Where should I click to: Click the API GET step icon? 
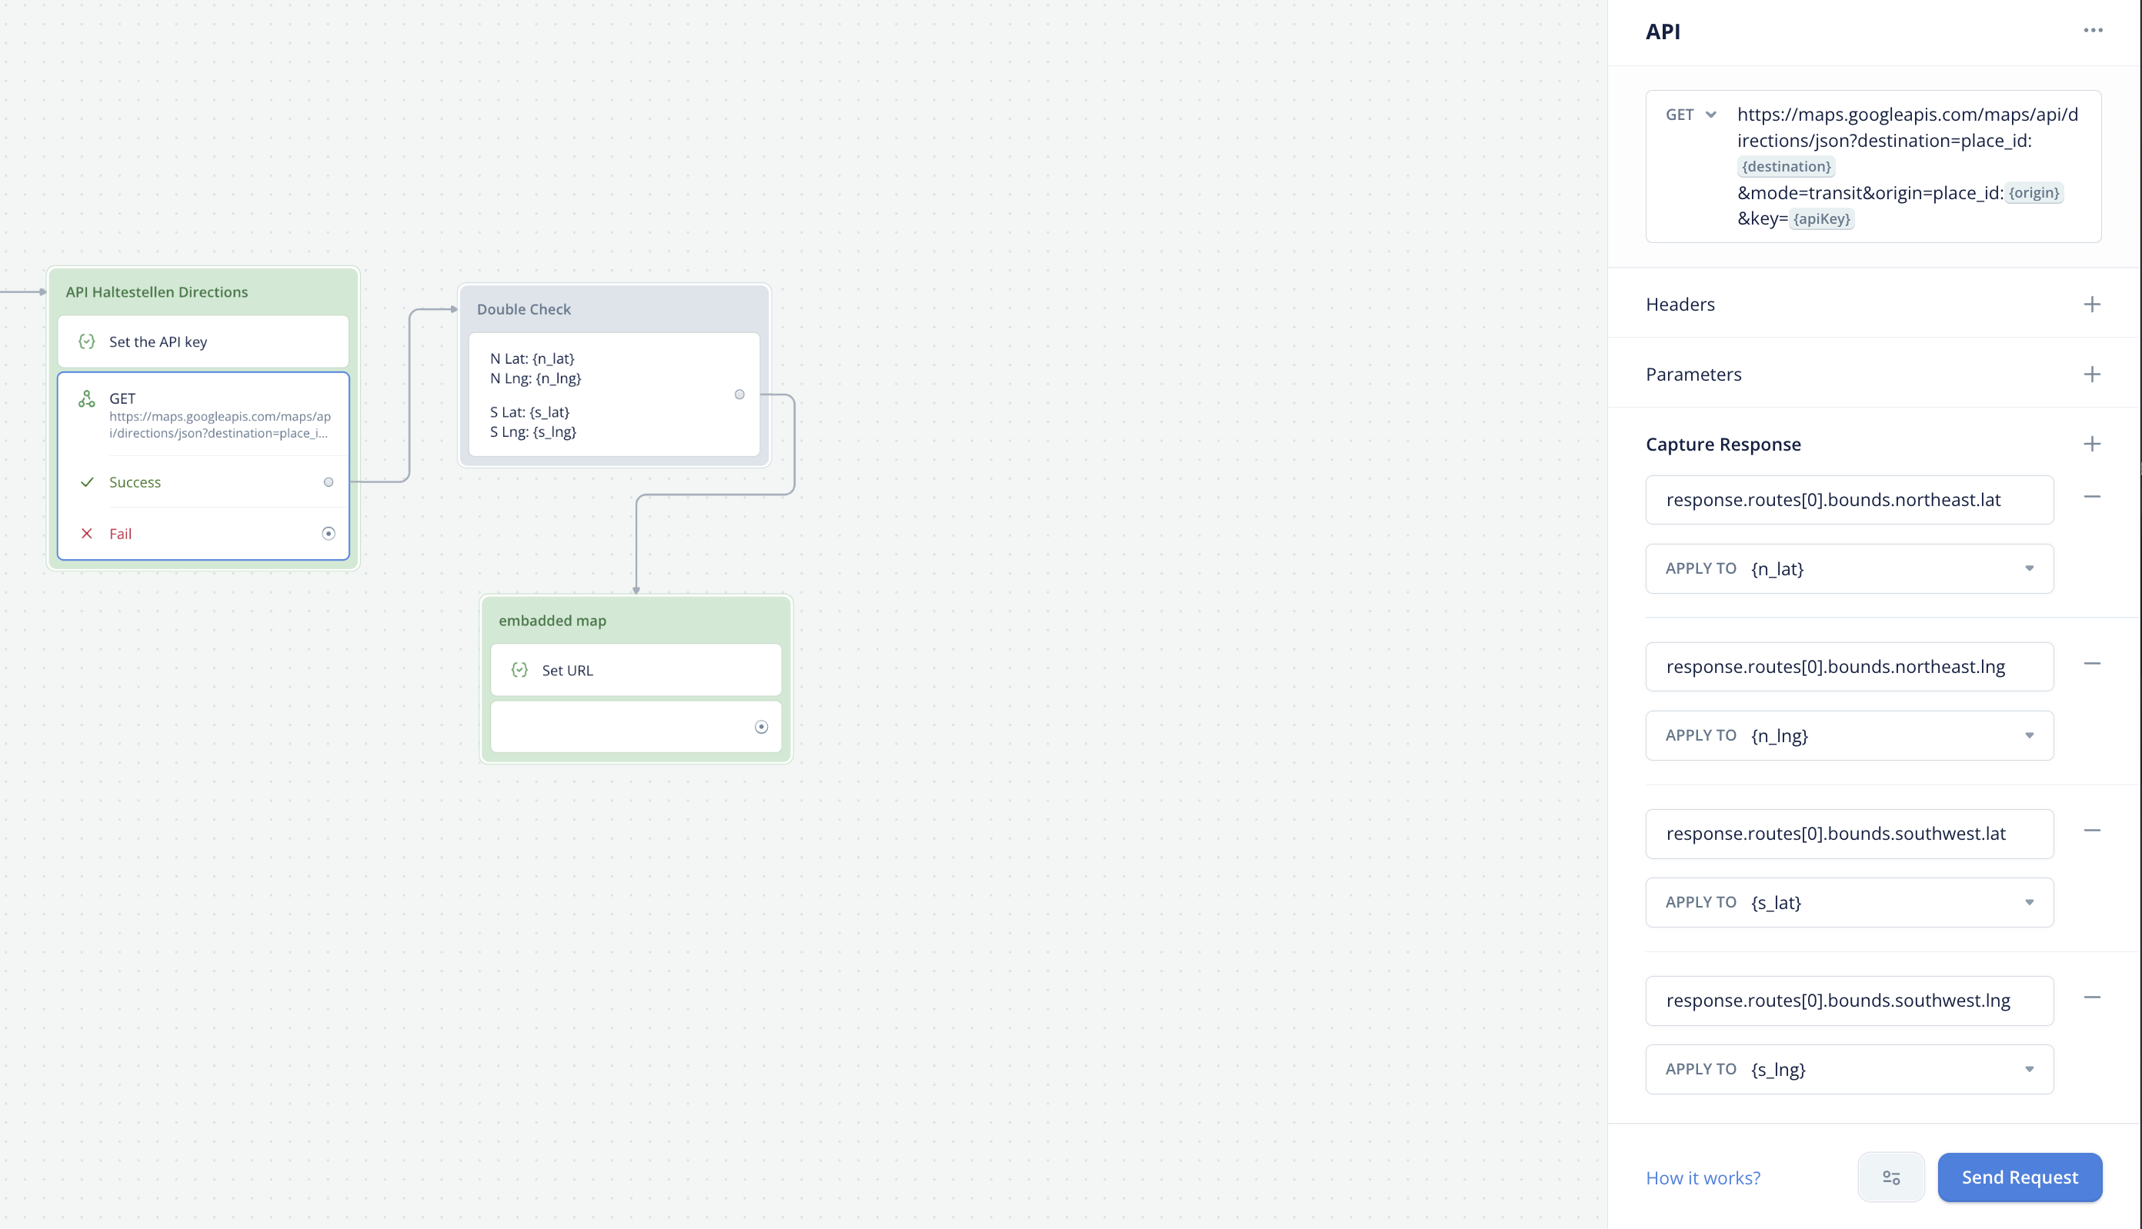tap(86, 399)
